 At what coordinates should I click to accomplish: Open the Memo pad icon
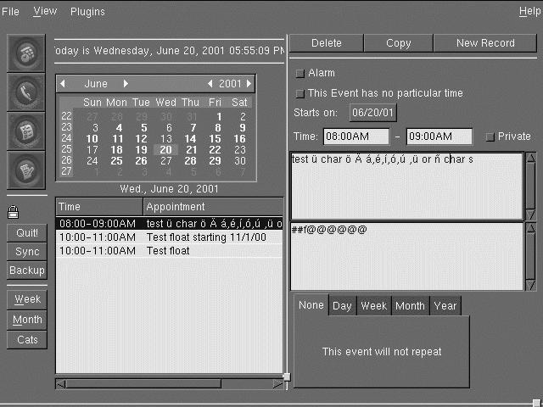27,170
